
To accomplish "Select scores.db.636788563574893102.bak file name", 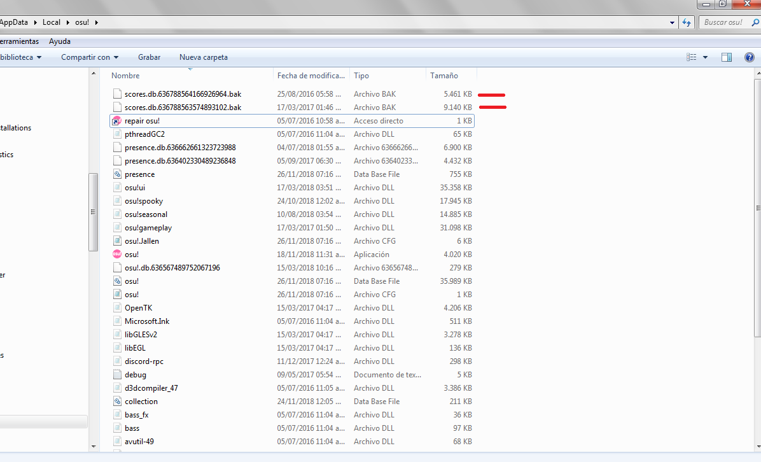I will click(x=183, y=108).
